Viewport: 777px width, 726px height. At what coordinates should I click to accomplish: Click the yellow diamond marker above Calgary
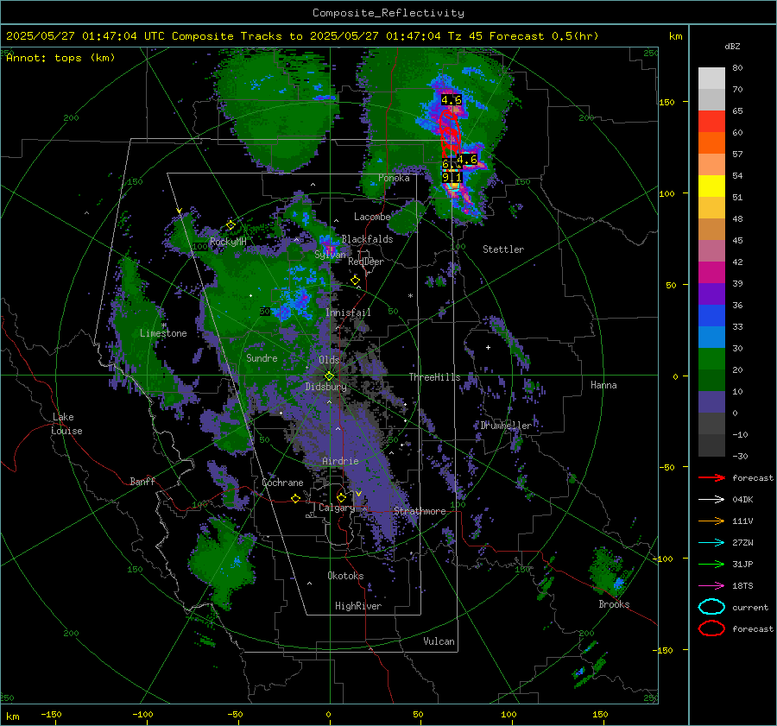(341, 497)
